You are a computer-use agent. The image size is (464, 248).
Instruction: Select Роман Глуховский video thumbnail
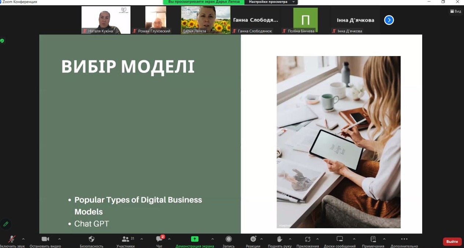pos(156,20)
